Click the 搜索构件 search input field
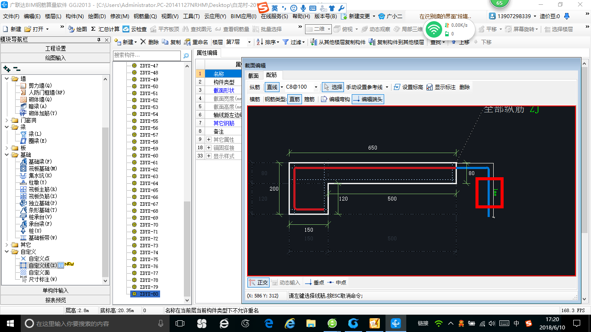591x332 pixels. (147, 56)
